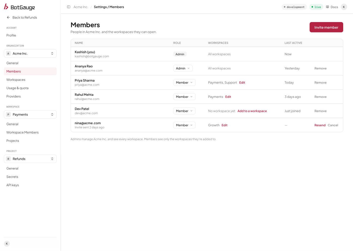This screenshot has width=353, height=251.
Task: Click kashish@botgauge.com email
Action: [92, 56]
